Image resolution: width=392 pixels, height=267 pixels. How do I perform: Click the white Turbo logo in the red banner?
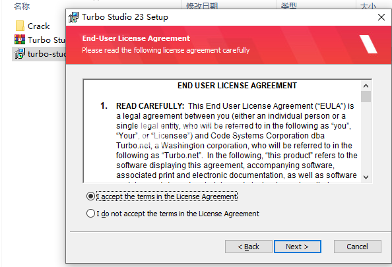point(368,44)
